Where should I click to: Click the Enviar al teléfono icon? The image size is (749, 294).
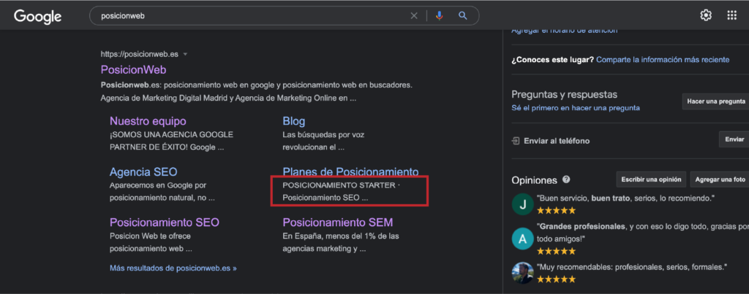[516, 141]
